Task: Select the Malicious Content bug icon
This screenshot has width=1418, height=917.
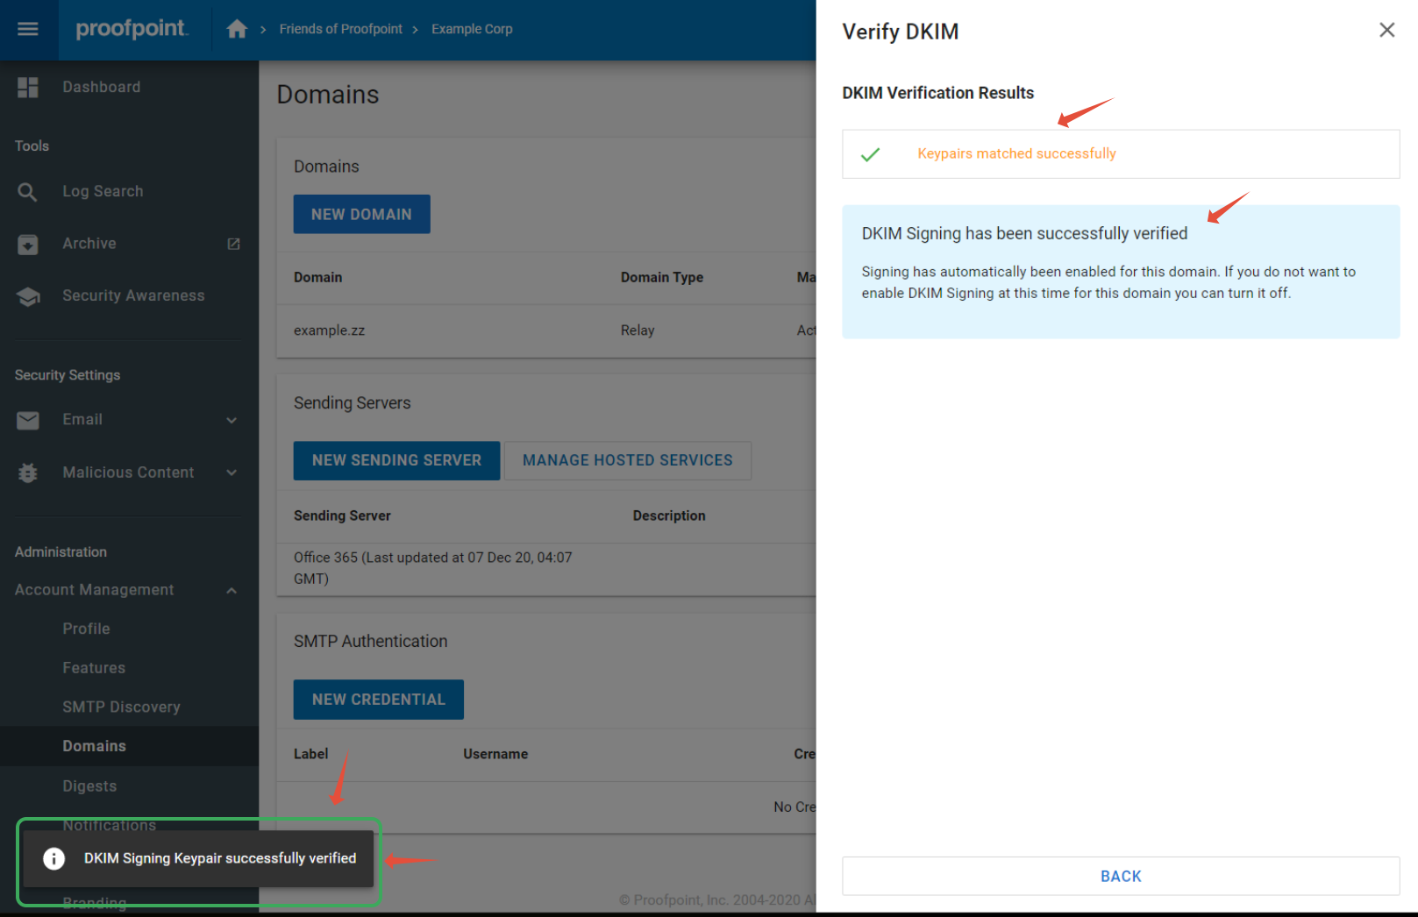Action: coord(28,473)
